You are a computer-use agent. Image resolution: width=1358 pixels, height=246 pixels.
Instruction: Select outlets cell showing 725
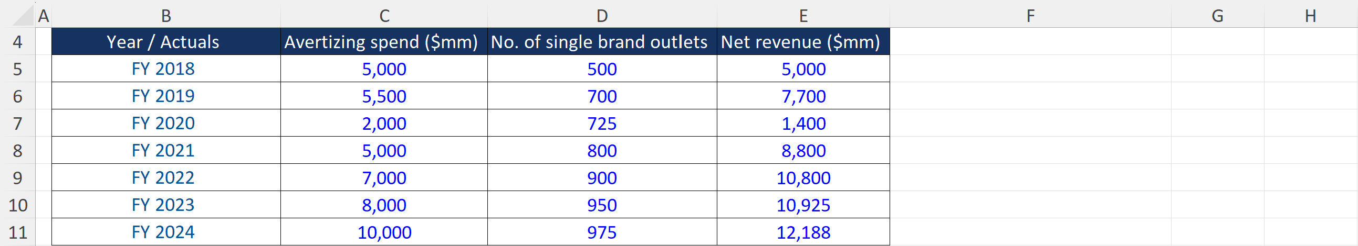click(601, 124)
